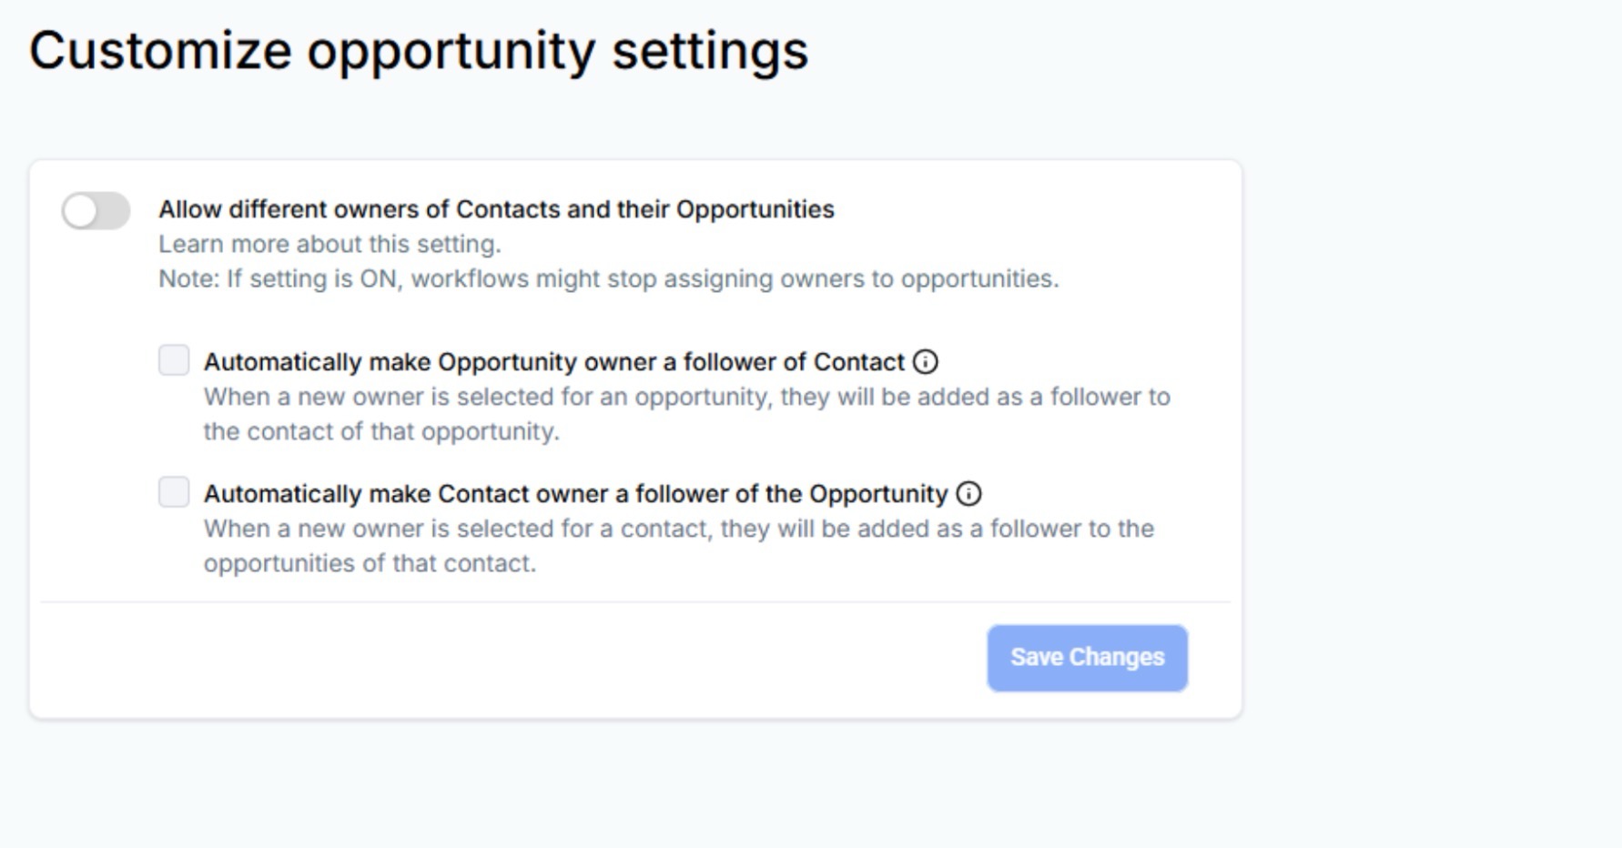Click label Automatically make Contact owner a follower
The width and height of the screenshot is (1622, 848).
pyautogui.click(x=575, y=494)
